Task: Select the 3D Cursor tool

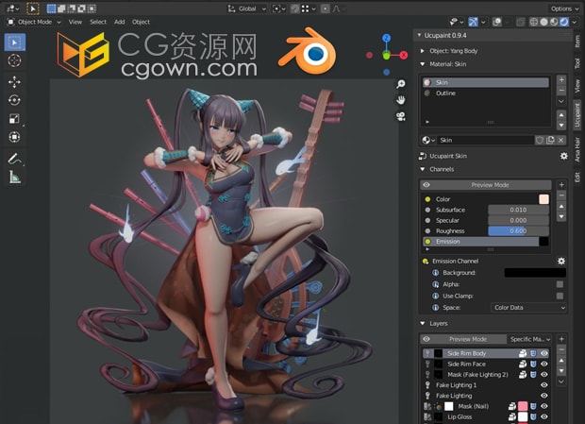Action: (14, 60)
